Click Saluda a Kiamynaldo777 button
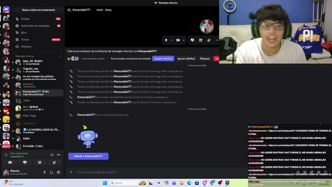 coord(88,156)
